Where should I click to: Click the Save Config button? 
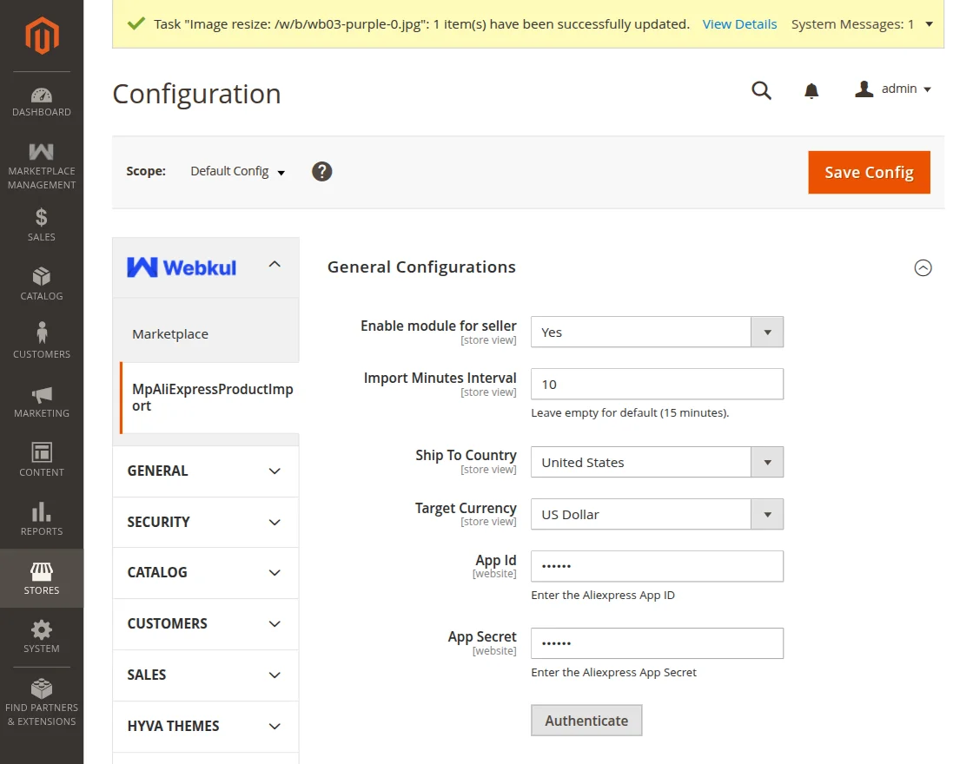click(x=869, y=172)
